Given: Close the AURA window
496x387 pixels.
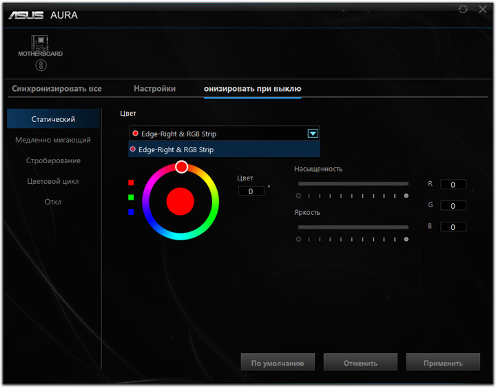Looking at the screenshot, I should (483, 9).
